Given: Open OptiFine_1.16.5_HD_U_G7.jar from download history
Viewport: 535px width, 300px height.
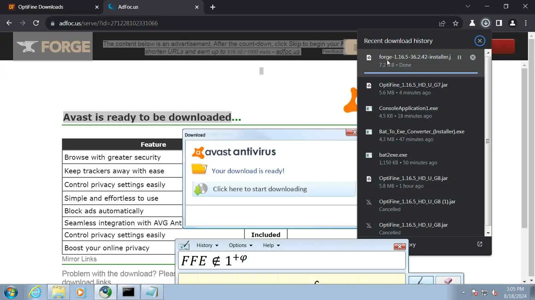Looking at the screenshot, I should (421, 89).
